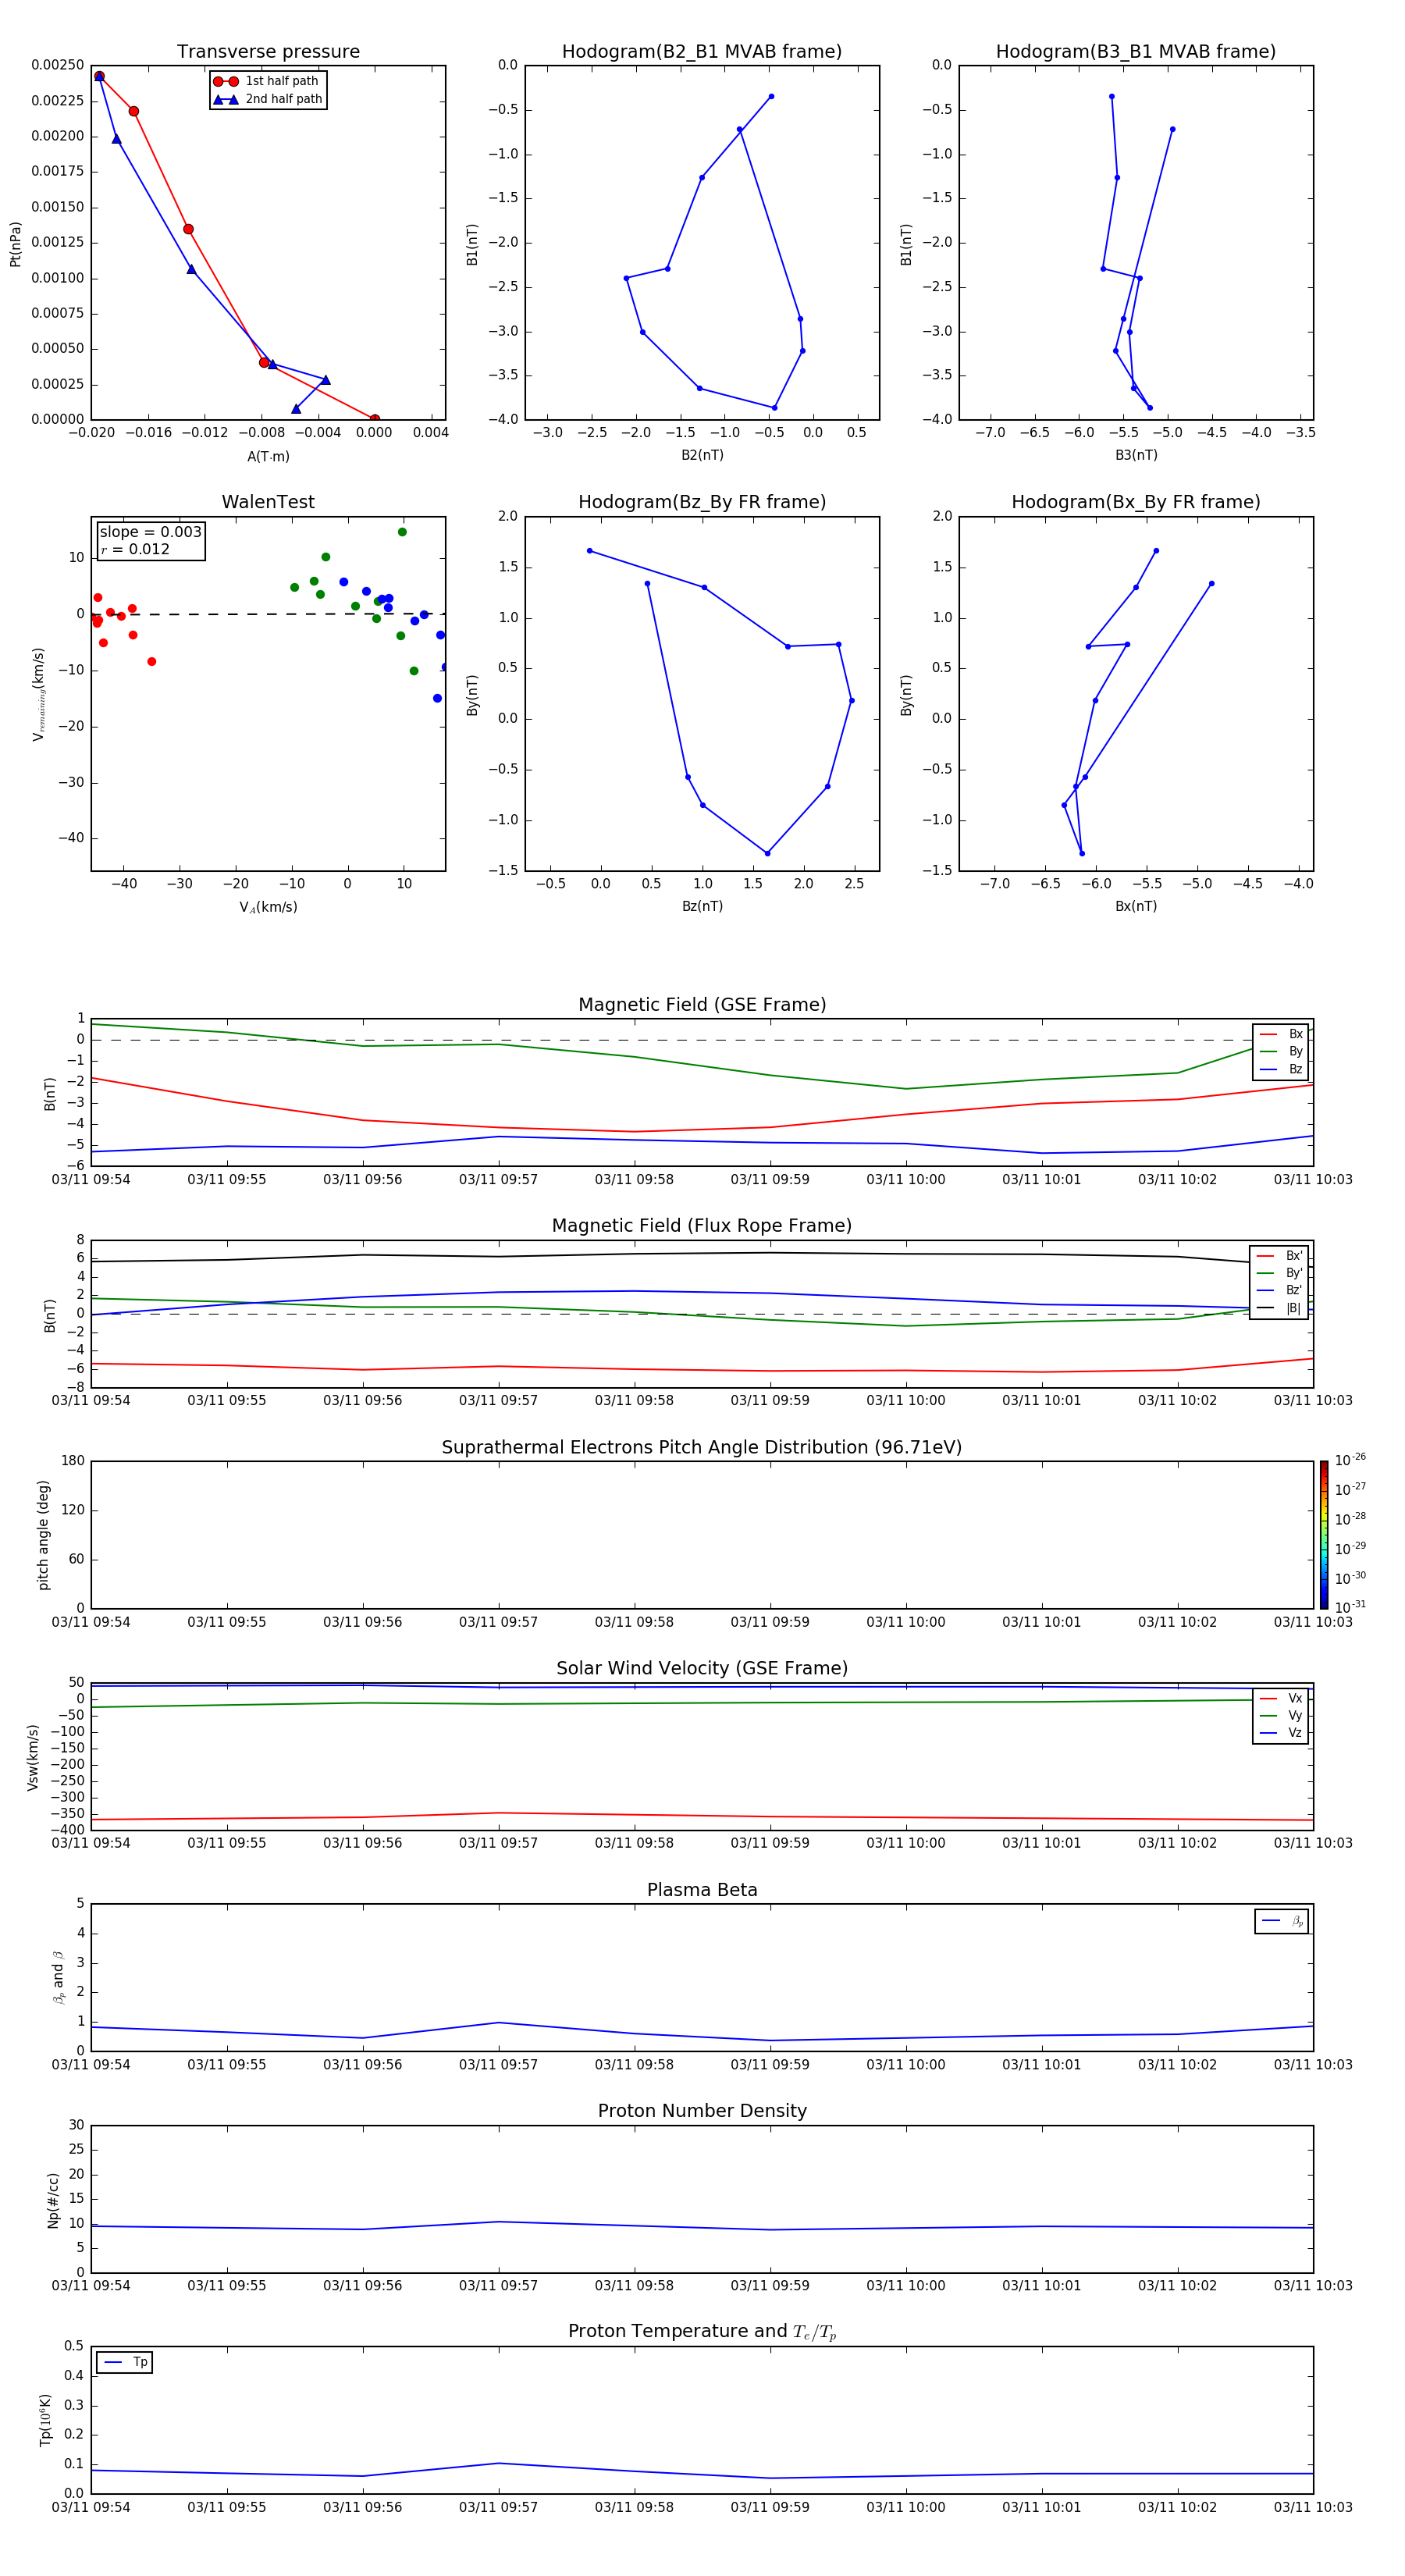
Task: Select the "180" tick on pitch angle axis
Action: click(73, 1461)
